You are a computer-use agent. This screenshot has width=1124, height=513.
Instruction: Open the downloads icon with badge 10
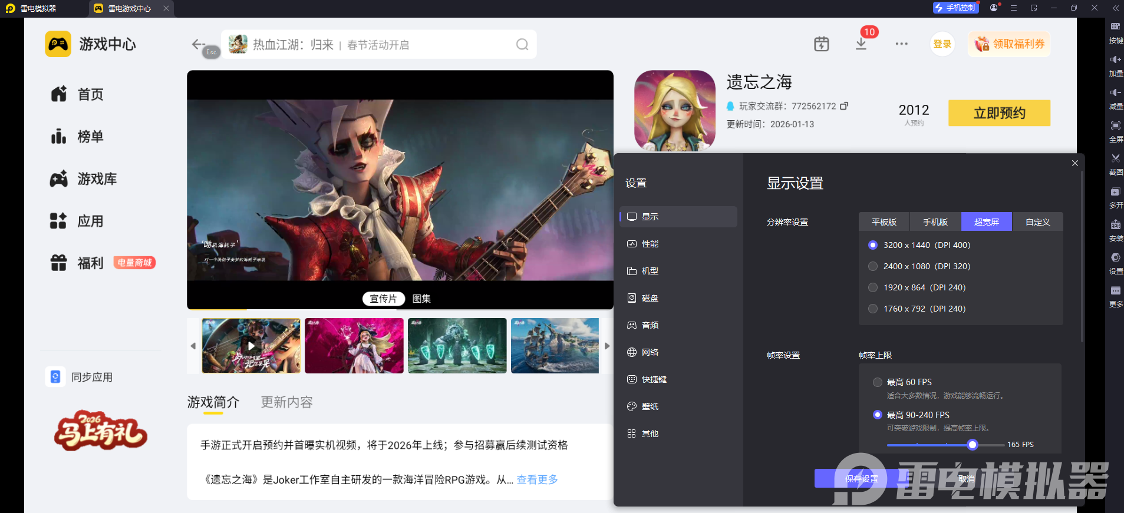(861, 44)
